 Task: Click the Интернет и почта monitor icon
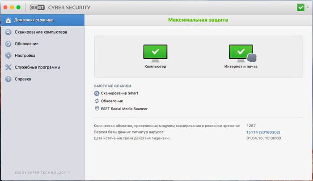point(242,53)
